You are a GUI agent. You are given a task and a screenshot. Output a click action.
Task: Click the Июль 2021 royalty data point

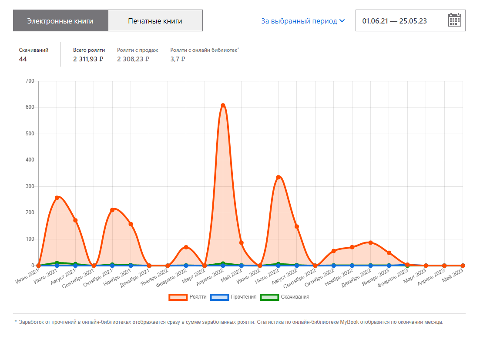[x=57, y=198]
